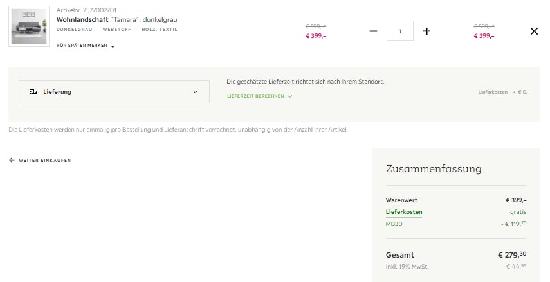
Task: Click the Weiter einkaufen link
Action: click(x=45, y=160)
